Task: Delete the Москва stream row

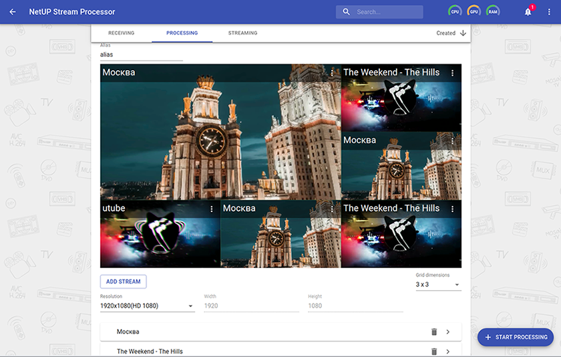Action: [x=434, y=332]
